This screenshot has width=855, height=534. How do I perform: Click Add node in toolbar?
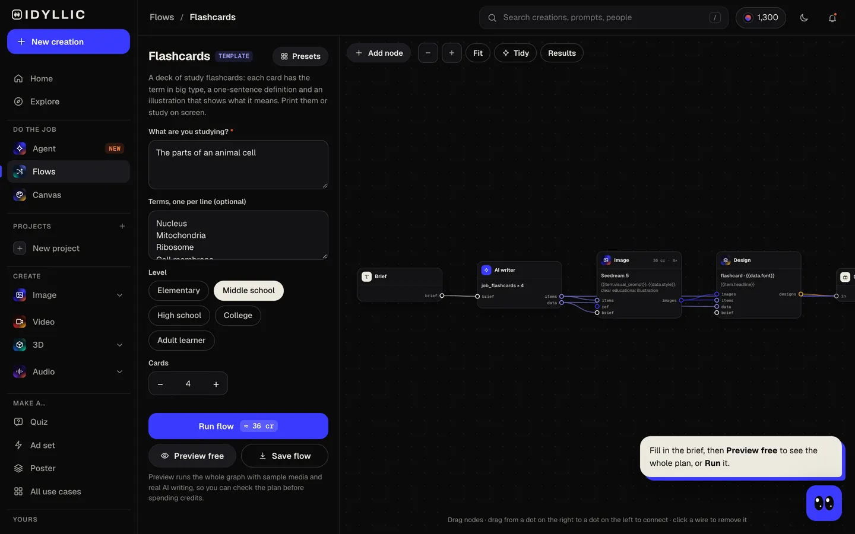pyautogui.click(x=379, y=53)
